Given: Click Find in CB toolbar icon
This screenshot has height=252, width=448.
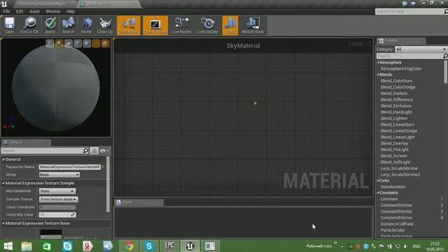Looking at the screenshot, I should [x=29, y=25].
